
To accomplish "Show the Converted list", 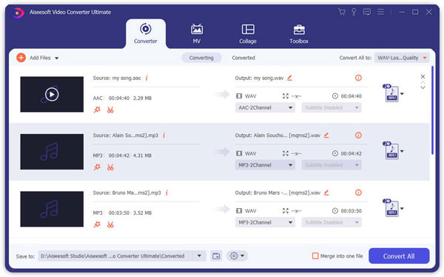I will (x=243, y=58).
